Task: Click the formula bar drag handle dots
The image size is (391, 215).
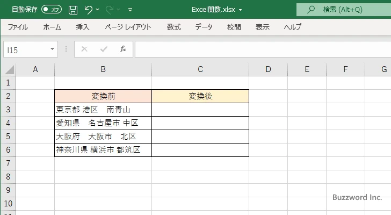Action: pos(66,49)
